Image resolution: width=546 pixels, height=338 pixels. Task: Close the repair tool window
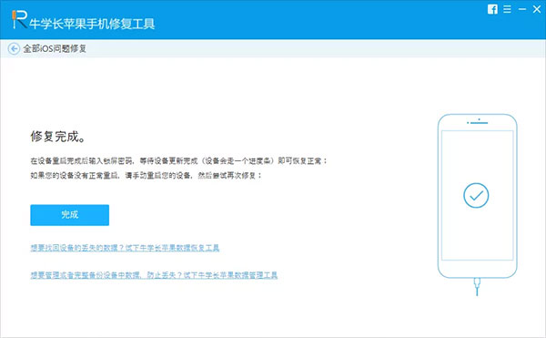[x=537, y=9]
